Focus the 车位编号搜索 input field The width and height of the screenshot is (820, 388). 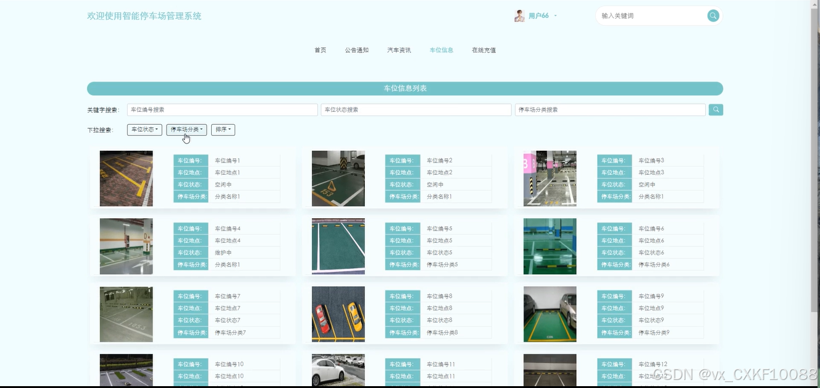[x=222, y=110]
